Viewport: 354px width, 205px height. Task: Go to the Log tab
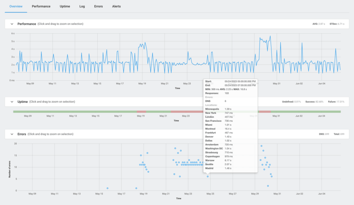tap(82, 6)
